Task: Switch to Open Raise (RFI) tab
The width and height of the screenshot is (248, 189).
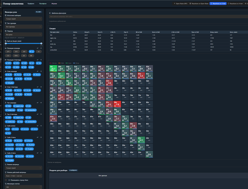Action: pos(180,4)
